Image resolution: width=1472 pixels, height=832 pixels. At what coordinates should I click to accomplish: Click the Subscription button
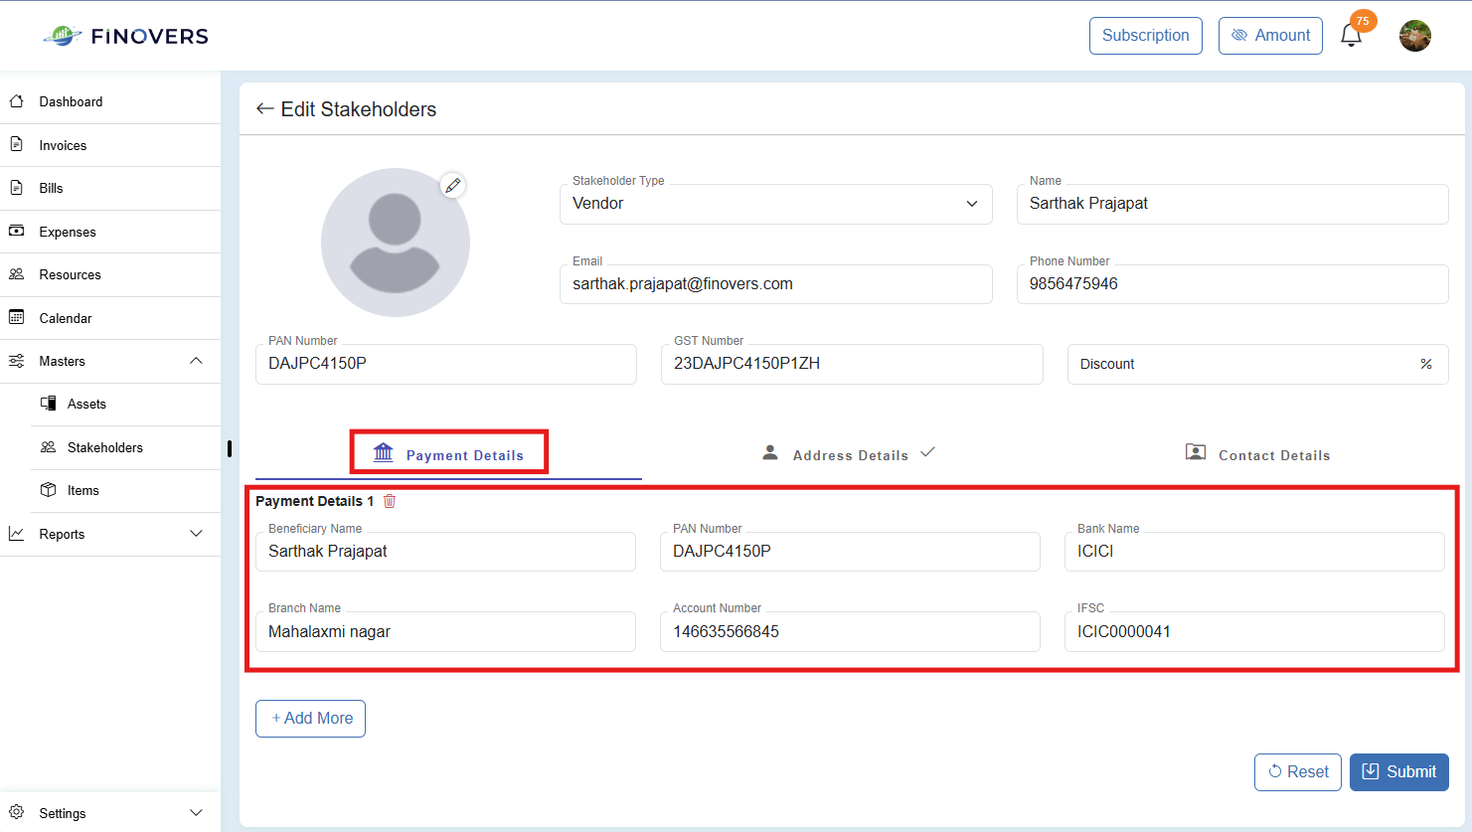pyautogui.click(x=1146, y=36)
